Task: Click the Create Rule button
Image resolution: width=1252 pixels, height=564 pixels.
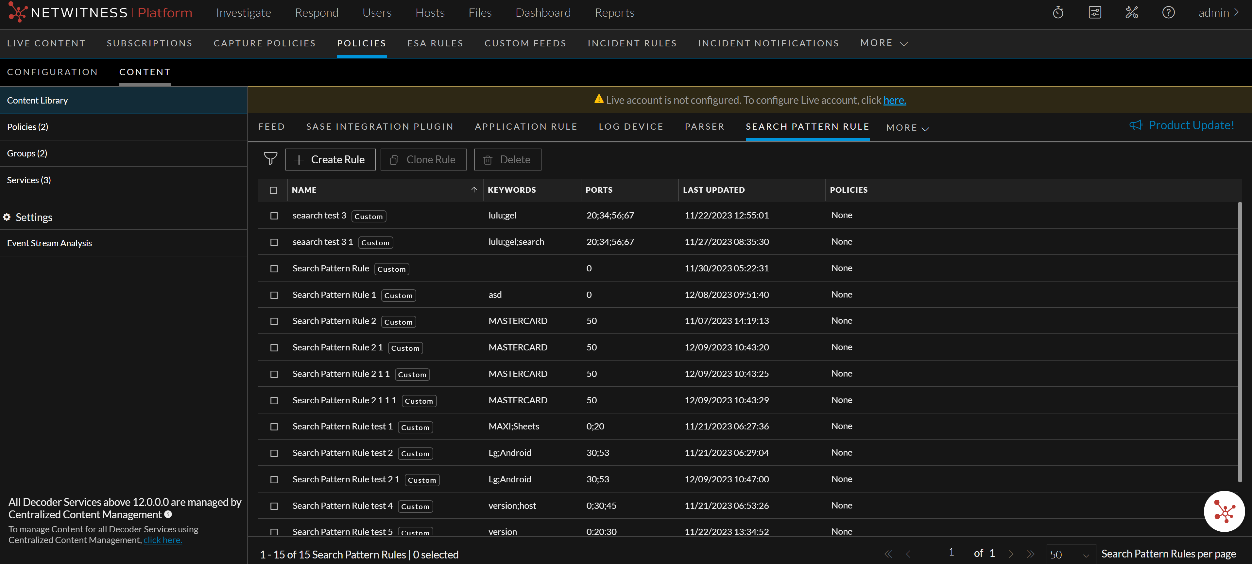Action: pos(330,159)
